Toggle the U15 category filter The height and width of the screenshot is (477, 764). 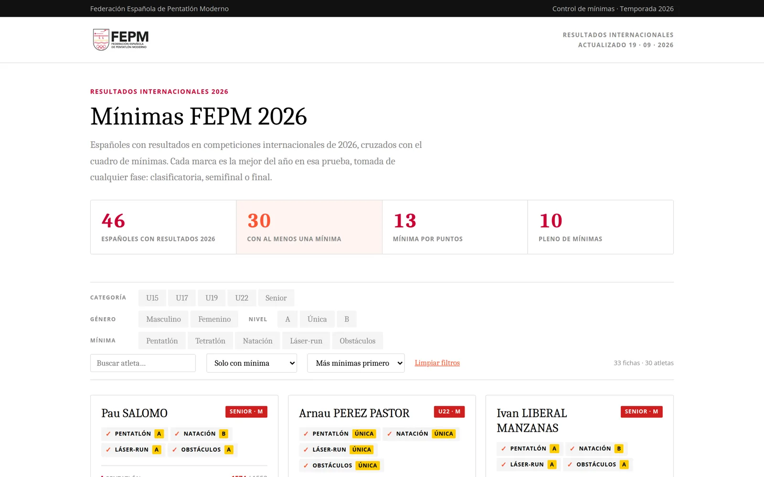pos(152,298)
